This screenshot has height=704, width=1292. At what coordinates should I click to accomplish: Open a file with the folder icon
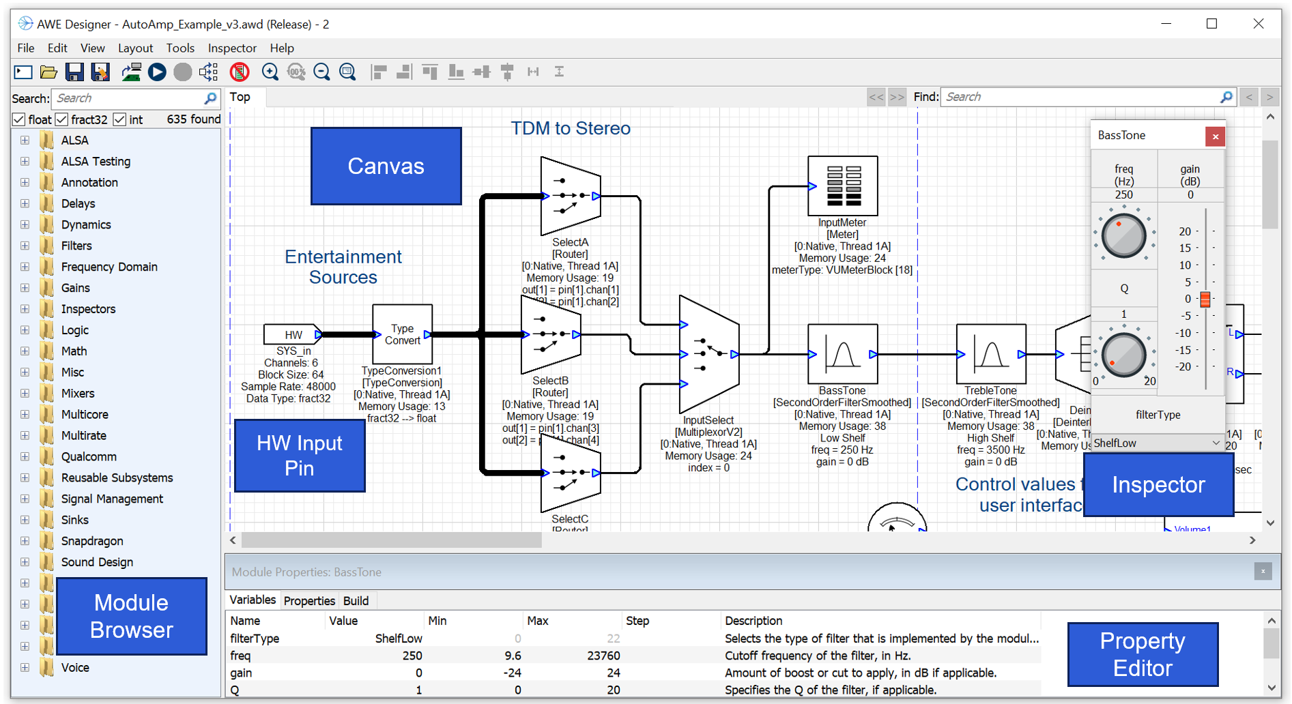pyautogui.click(x=48, y=72)
